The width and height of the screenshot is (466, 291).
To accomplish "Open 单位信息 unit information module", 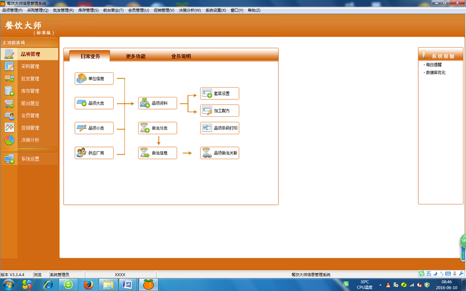I will [94, 78].
